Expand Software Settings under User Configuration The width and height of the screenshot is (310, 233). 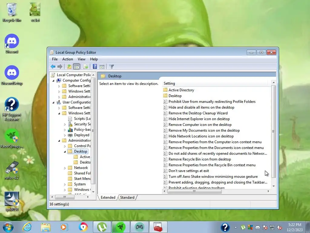click(59, 108)
